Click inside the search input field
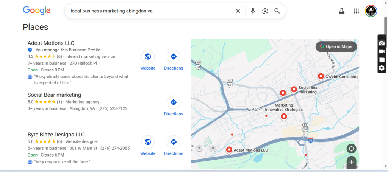The image size is (388, 172). tap(151, 11)
